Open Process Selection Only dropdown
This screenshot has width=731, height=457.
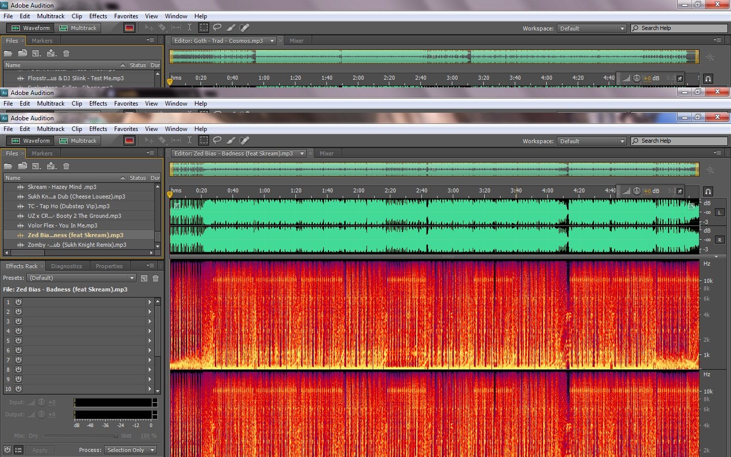point(130,450)
